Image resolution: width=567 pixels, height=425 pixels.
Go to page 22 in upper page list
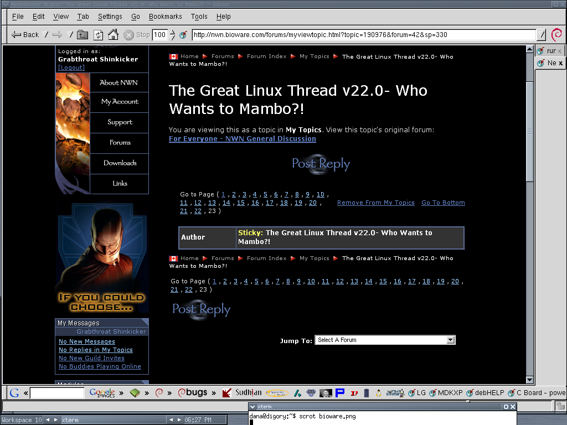pos(198,211)
